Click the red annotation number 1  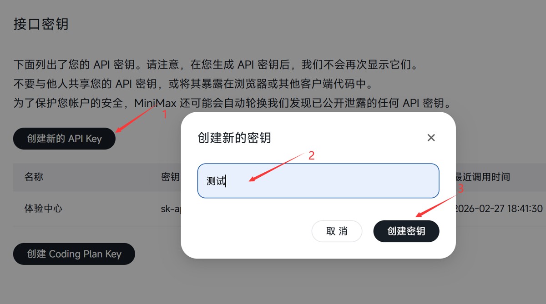tap(165, 115)
